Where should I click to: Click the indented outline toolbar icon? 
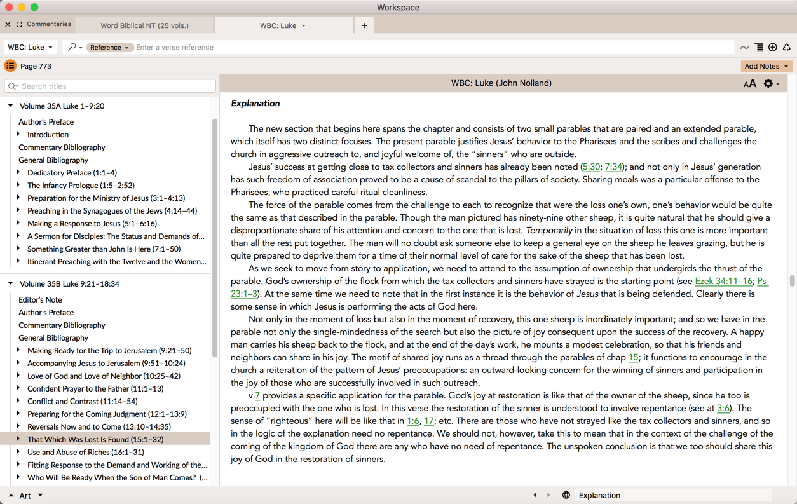click(x=759, y=47)
